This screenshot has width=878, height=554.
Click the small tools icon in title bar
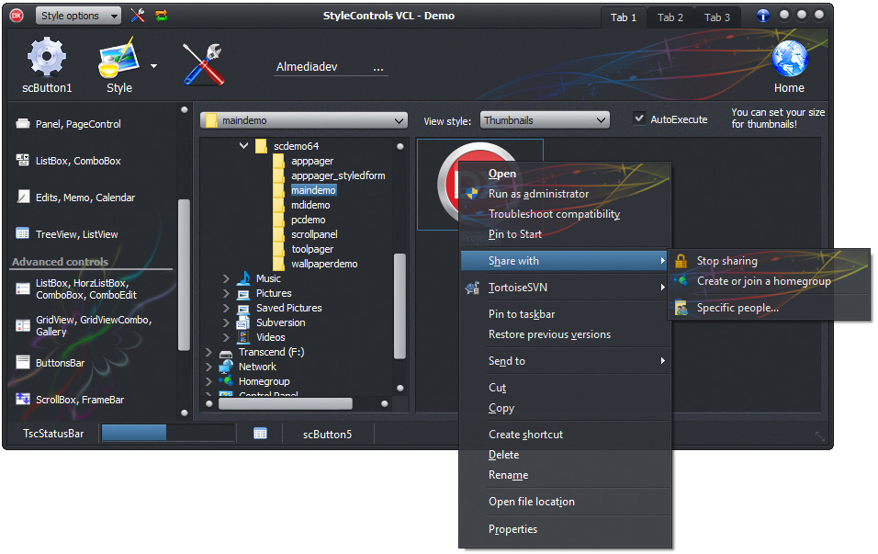(138, 16)
